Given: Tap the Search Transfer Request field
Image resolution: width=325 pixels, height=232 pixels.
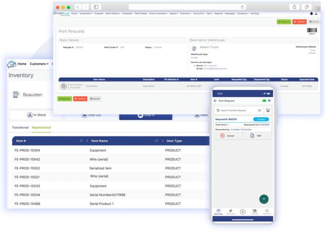Looking at the screenshot, I should coord(239,110).
